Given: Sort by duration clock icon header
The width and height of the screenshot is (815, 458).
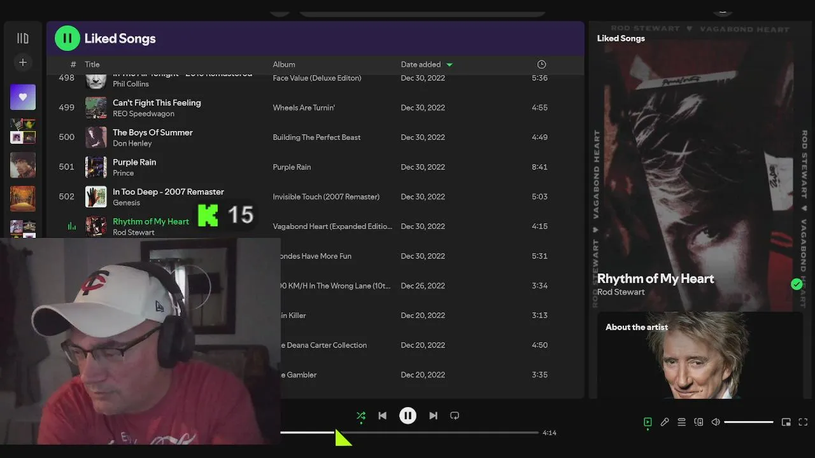Looking at the screenshot, I should click(541, 64).
